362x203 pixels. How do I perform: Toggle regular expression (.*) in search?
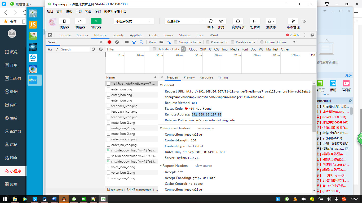click(57, 49)
